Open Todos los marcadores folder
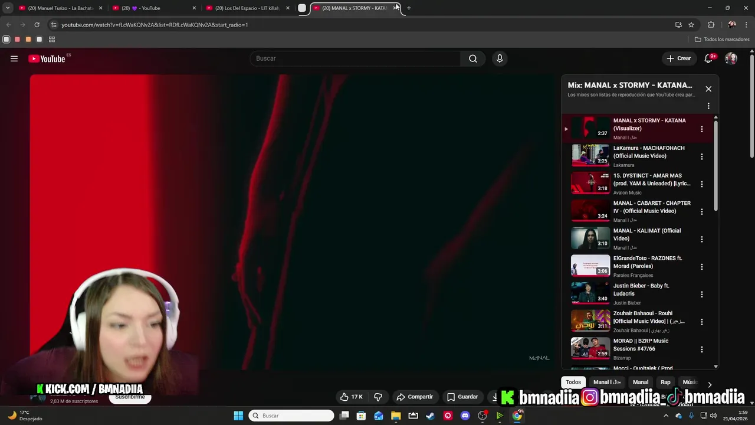This screenshot has width=755, height=425. [722, 40]
